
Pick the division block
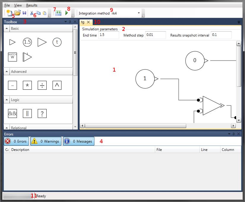42,85
